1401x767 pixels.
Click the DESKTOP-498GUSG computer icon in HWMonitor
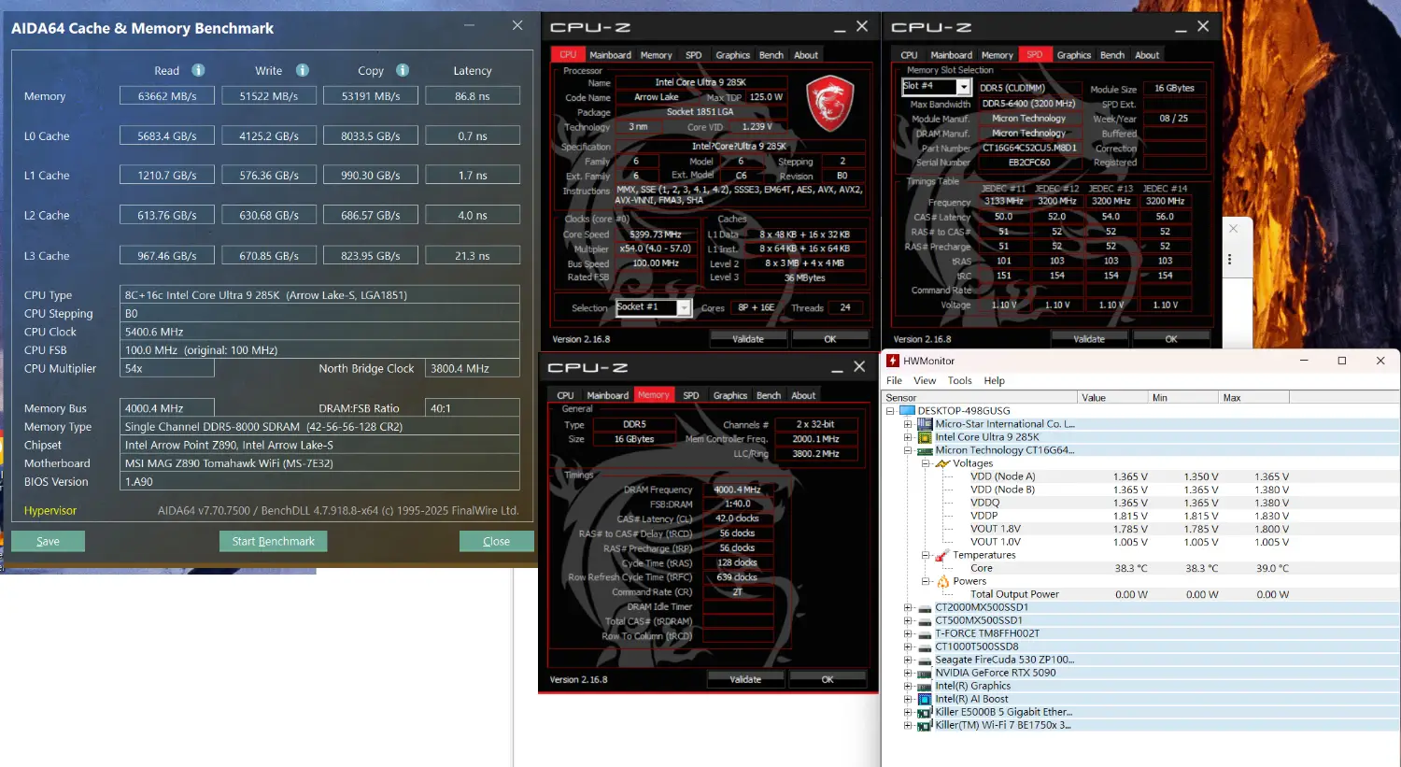(907, 411)
